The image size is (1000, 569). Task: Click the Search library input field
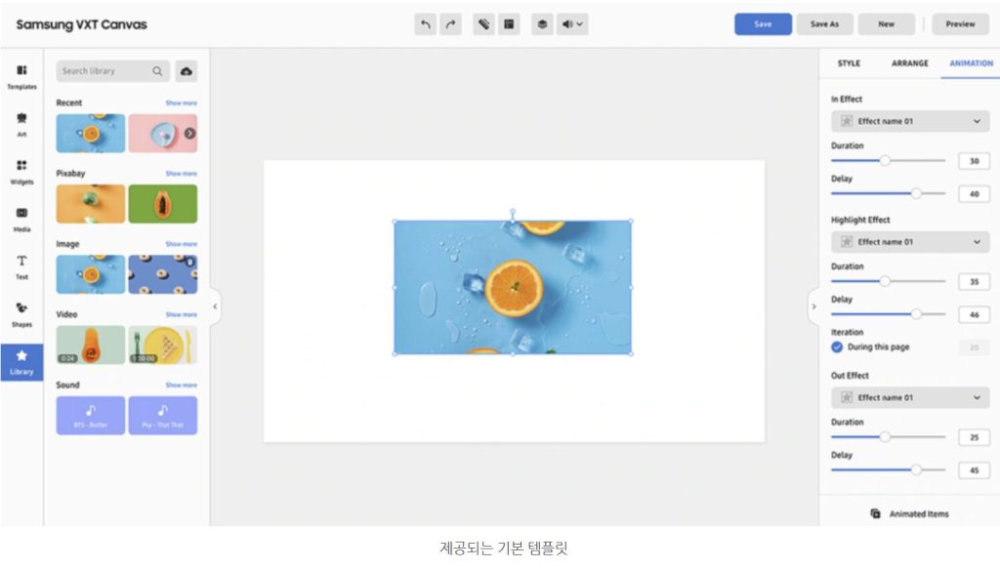point(104,71)
